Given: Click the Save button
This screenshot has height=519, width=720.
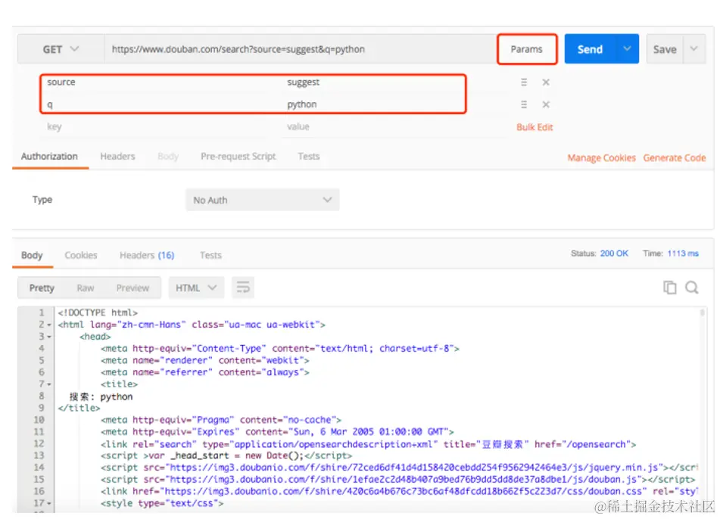Looking at the screenshot, I should (x=665, y=49).
